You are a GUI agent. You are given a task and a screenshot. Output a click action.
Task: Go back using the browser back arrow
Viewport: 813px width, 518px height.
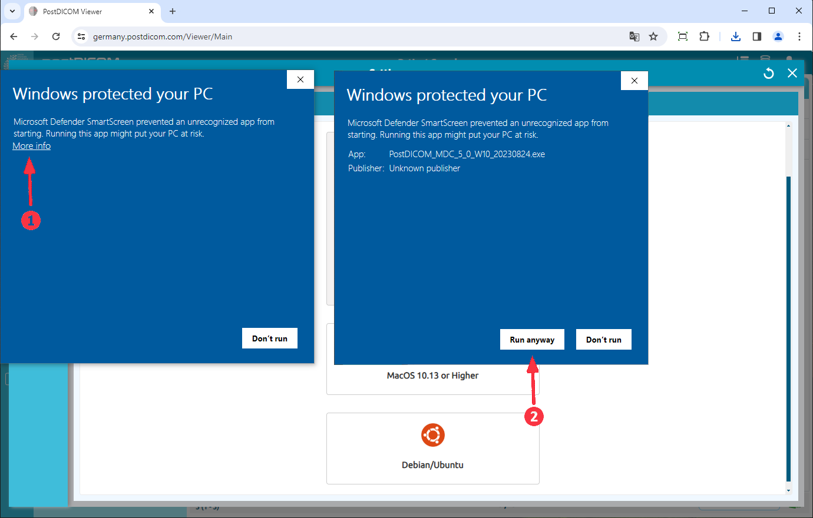14,36
